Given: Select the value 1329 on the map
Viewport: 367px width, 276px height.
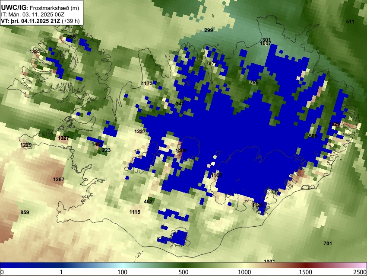Looking at the screenshot, I should click(334, 124).
